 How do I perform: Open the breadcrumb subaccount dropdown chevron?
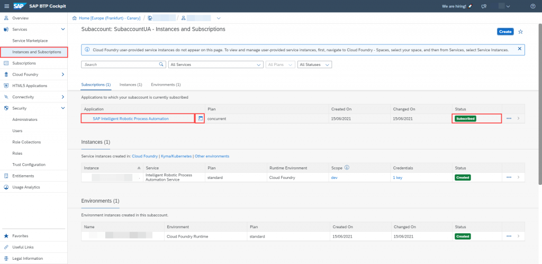(219, 18)
